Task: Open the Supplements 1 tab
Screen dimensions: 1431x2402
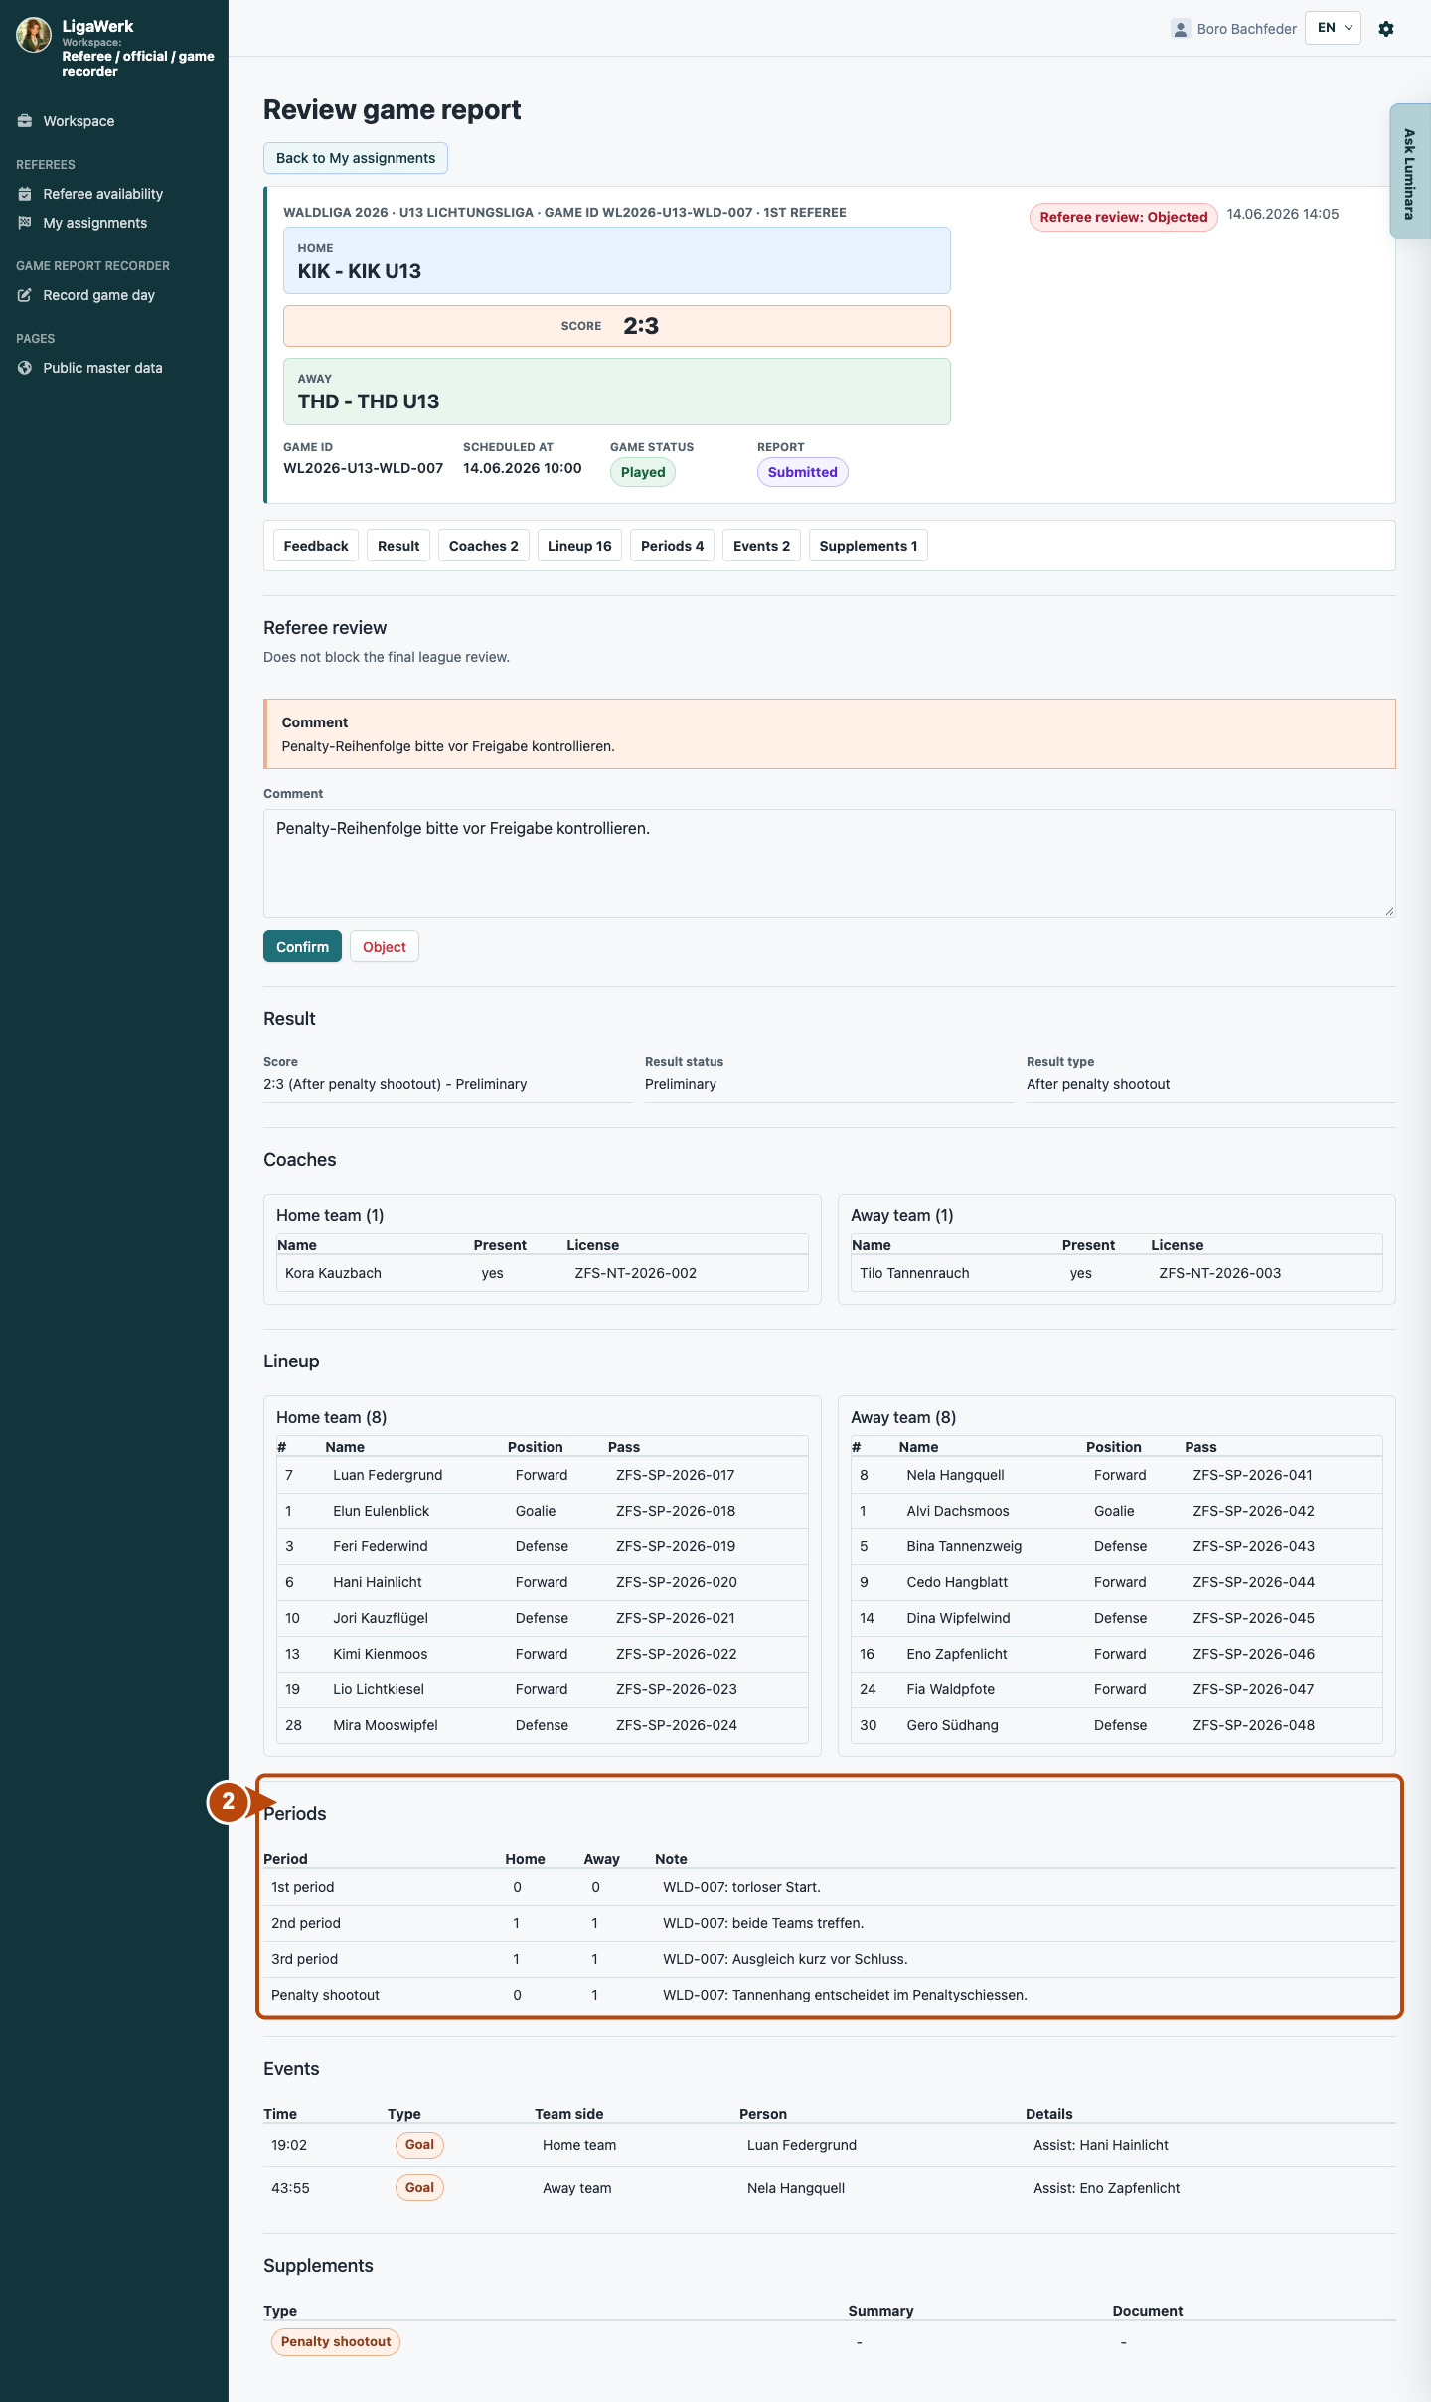Action: [869, 546]
